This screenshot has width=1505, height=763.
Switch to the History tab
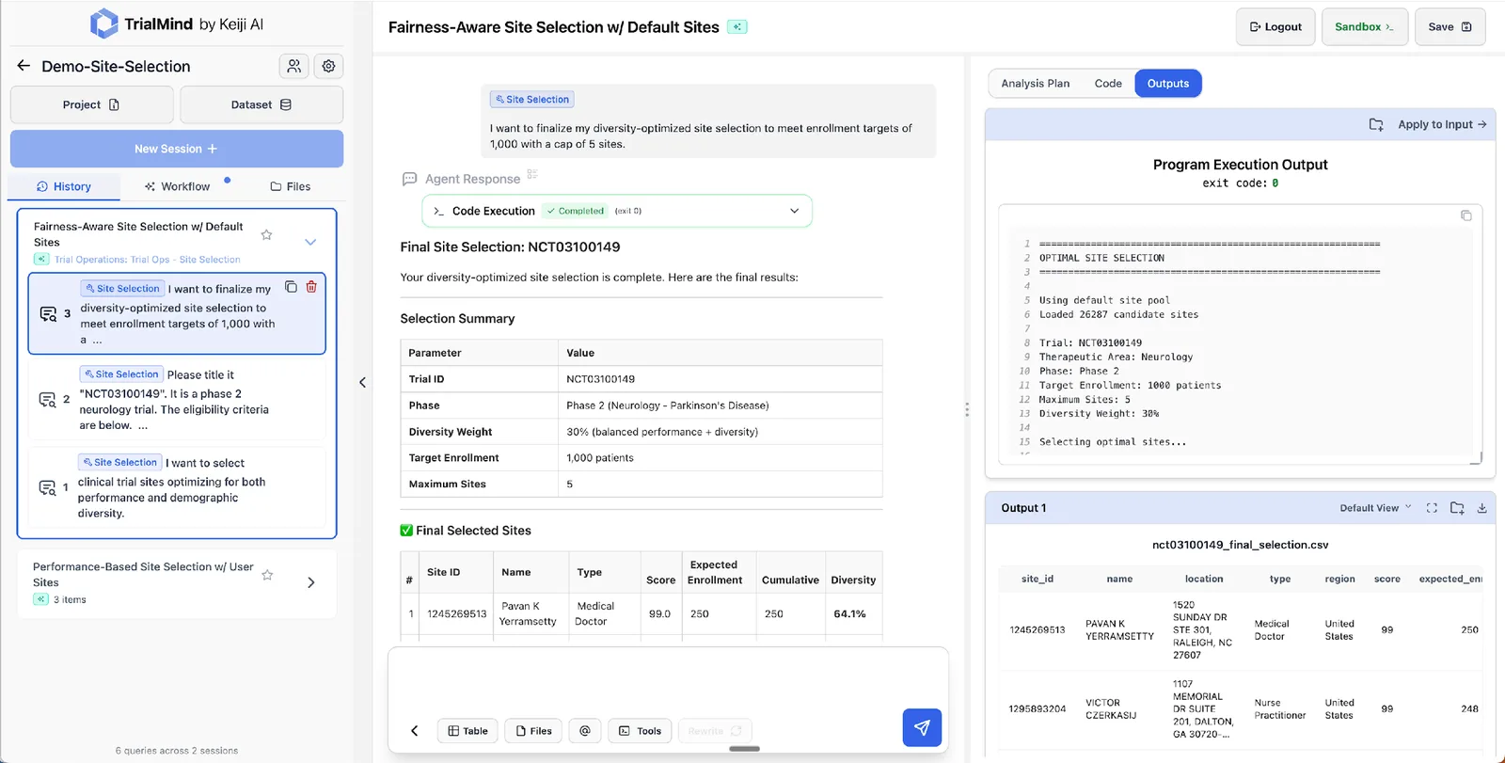click(x=64, y=186)
